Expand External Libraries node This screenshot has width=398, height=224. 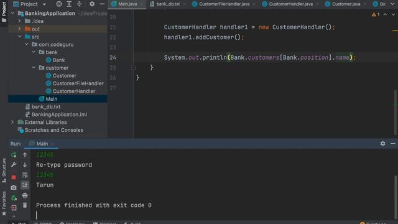(x=12, y=122)
